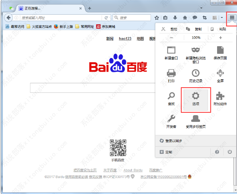Open 火狐官方站点 bookmark folder
Viewport: 237px width, 194px height.
[39, 27]
